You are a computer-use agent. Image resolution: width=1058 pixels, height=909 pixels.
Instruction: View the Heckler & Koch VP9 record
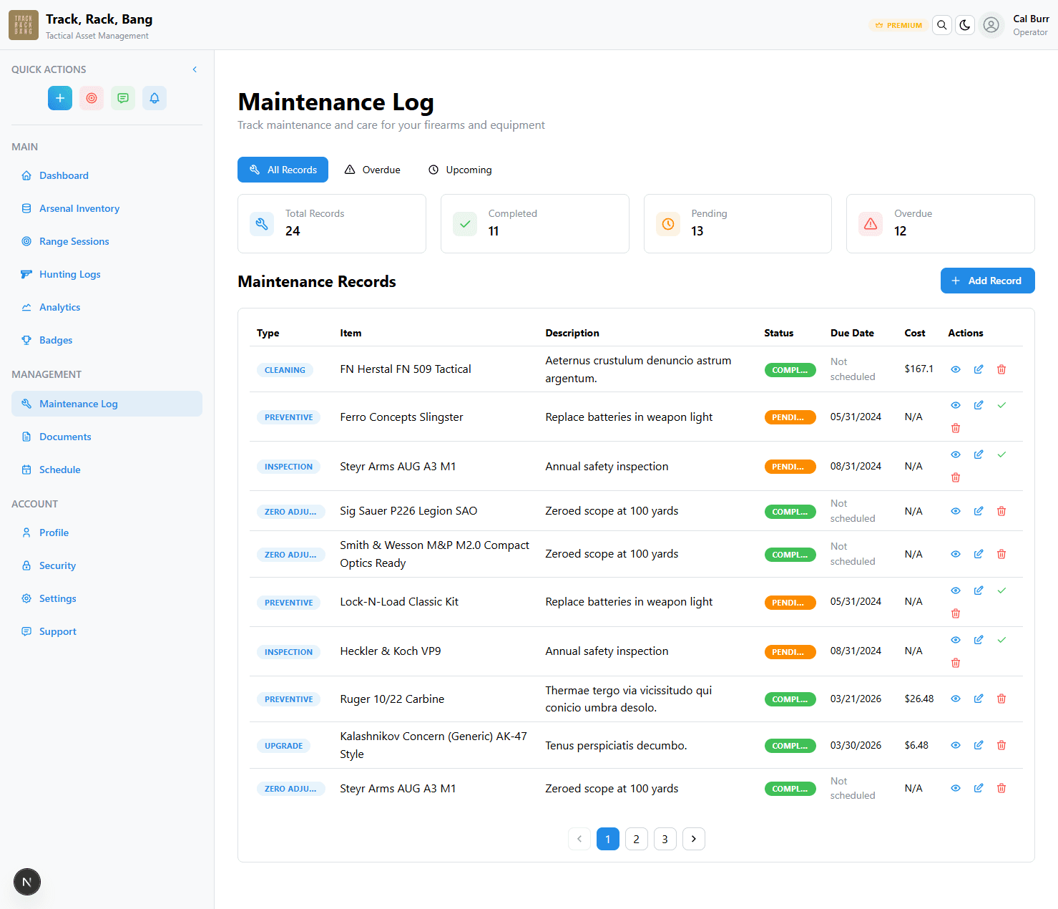[x=956, y=640]
